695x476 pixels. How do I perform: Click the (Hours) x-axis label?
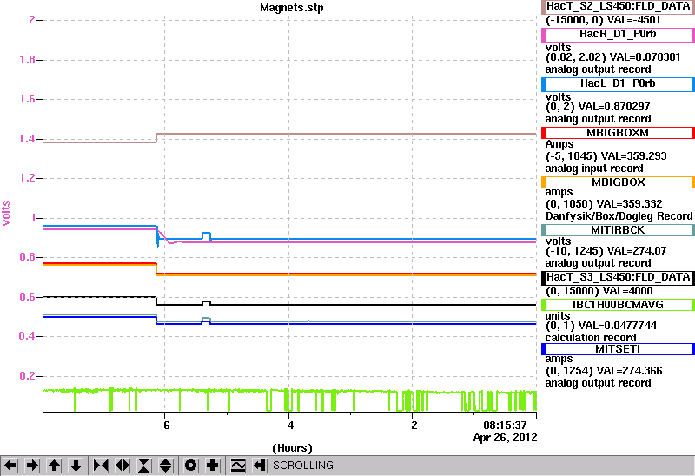coord(292,448)
